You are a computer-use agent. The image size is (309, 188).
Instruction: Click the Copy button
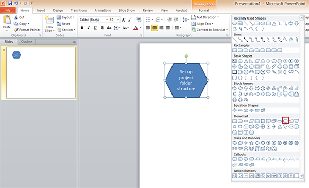[22, 24]
